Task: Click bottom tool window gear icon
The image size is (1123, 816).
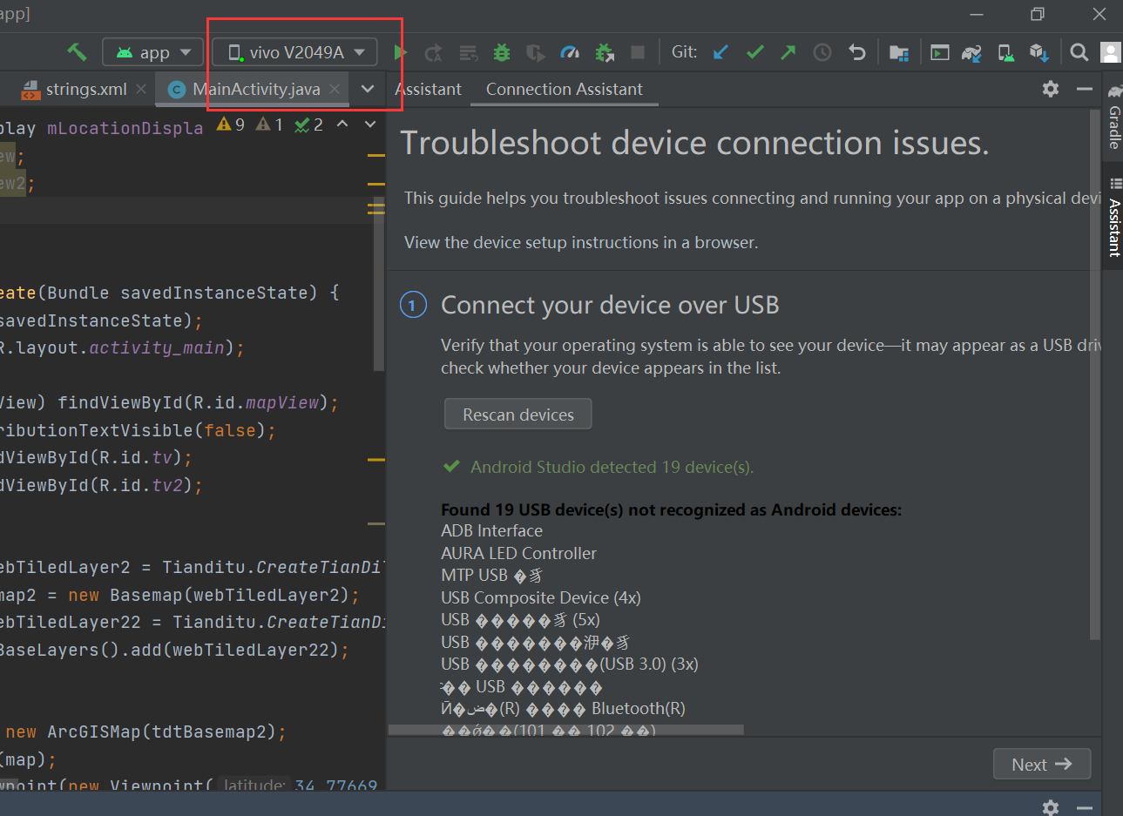Action: (x=1051, y=807)
